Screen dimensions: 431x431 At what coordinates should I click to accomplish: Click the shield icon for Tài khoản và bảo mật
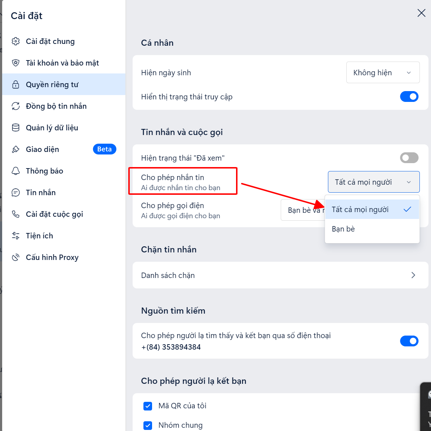pos(16,63)
